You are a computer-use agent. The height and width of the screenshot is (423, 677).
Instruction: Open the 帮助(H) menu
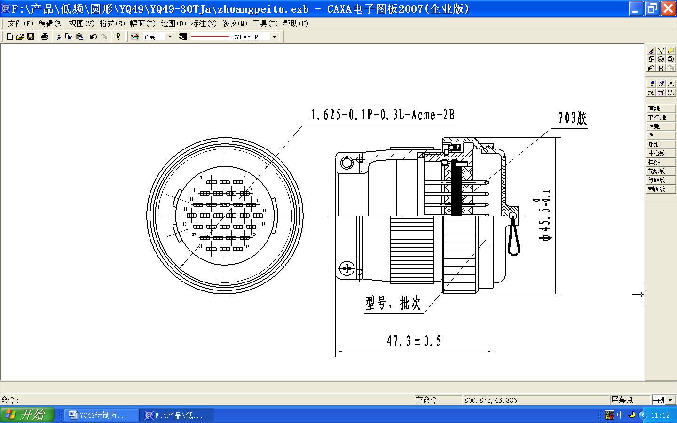296,23
